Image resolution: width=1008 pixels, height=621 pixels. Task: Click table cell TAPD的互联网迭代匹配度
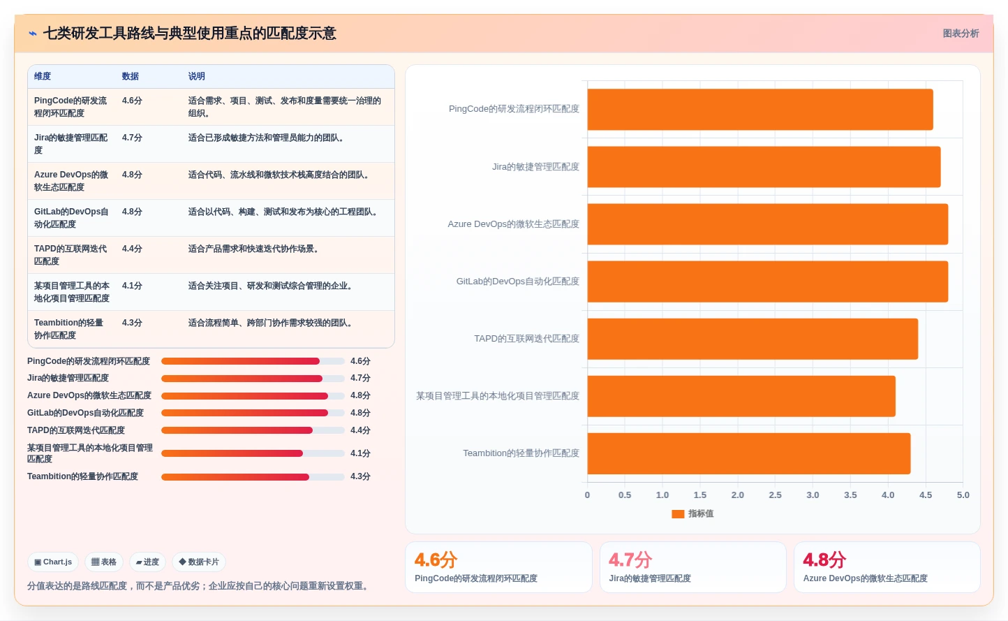[71, 255]
